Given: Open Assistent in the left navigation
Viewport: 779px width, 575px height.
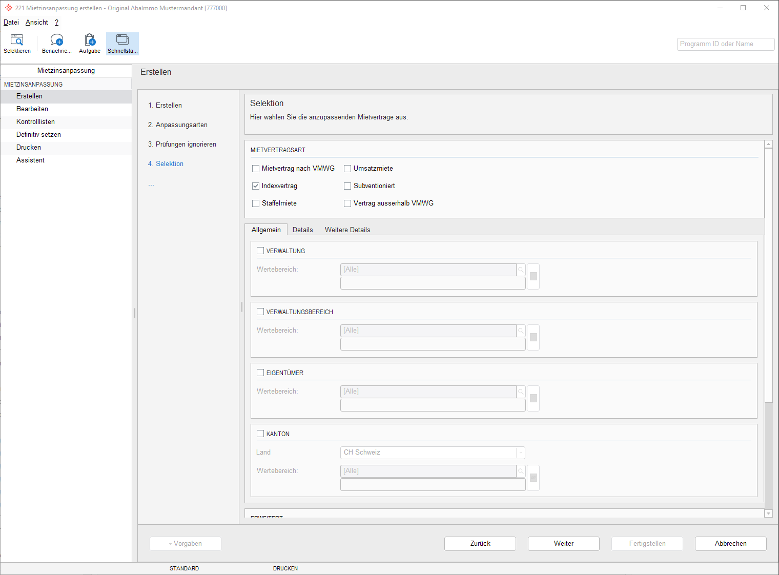Looking at the screenshot, I should pos(66,160).
